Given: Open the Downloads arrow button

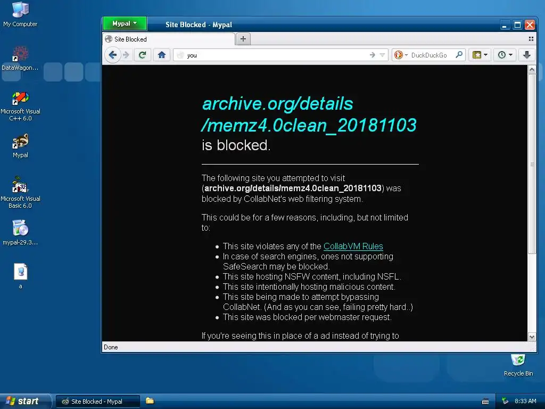Looking at the screenshot, I should coord(526,55).
